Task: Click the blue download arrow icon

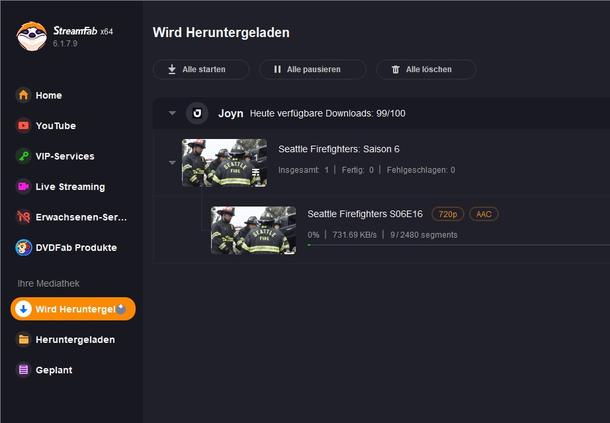Action: click(x=23, y=309)
